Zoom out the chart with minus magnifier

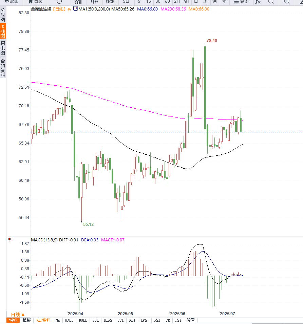pyautogui.click(x=270, y=2)
